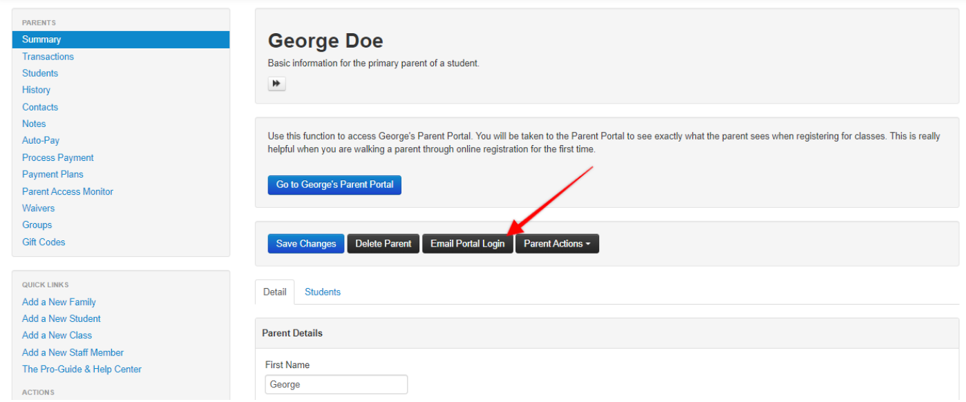Open History in the Parents sidebar
This screenshot has width=966, height=402.
point(36,90)
